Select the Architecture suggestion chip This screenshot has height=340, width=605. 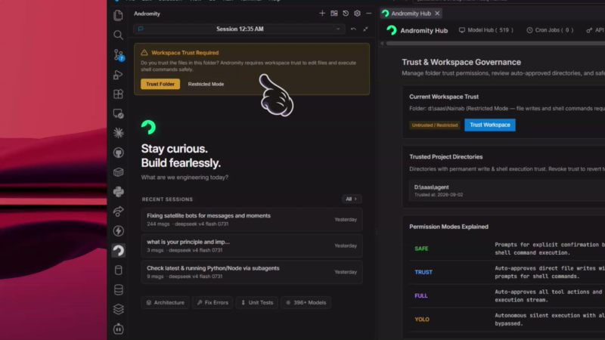[x=166, y=303]
